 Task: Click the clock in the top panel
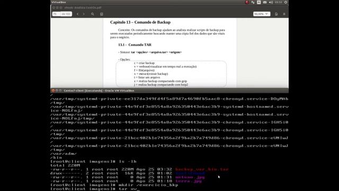[x=279, y=2]
